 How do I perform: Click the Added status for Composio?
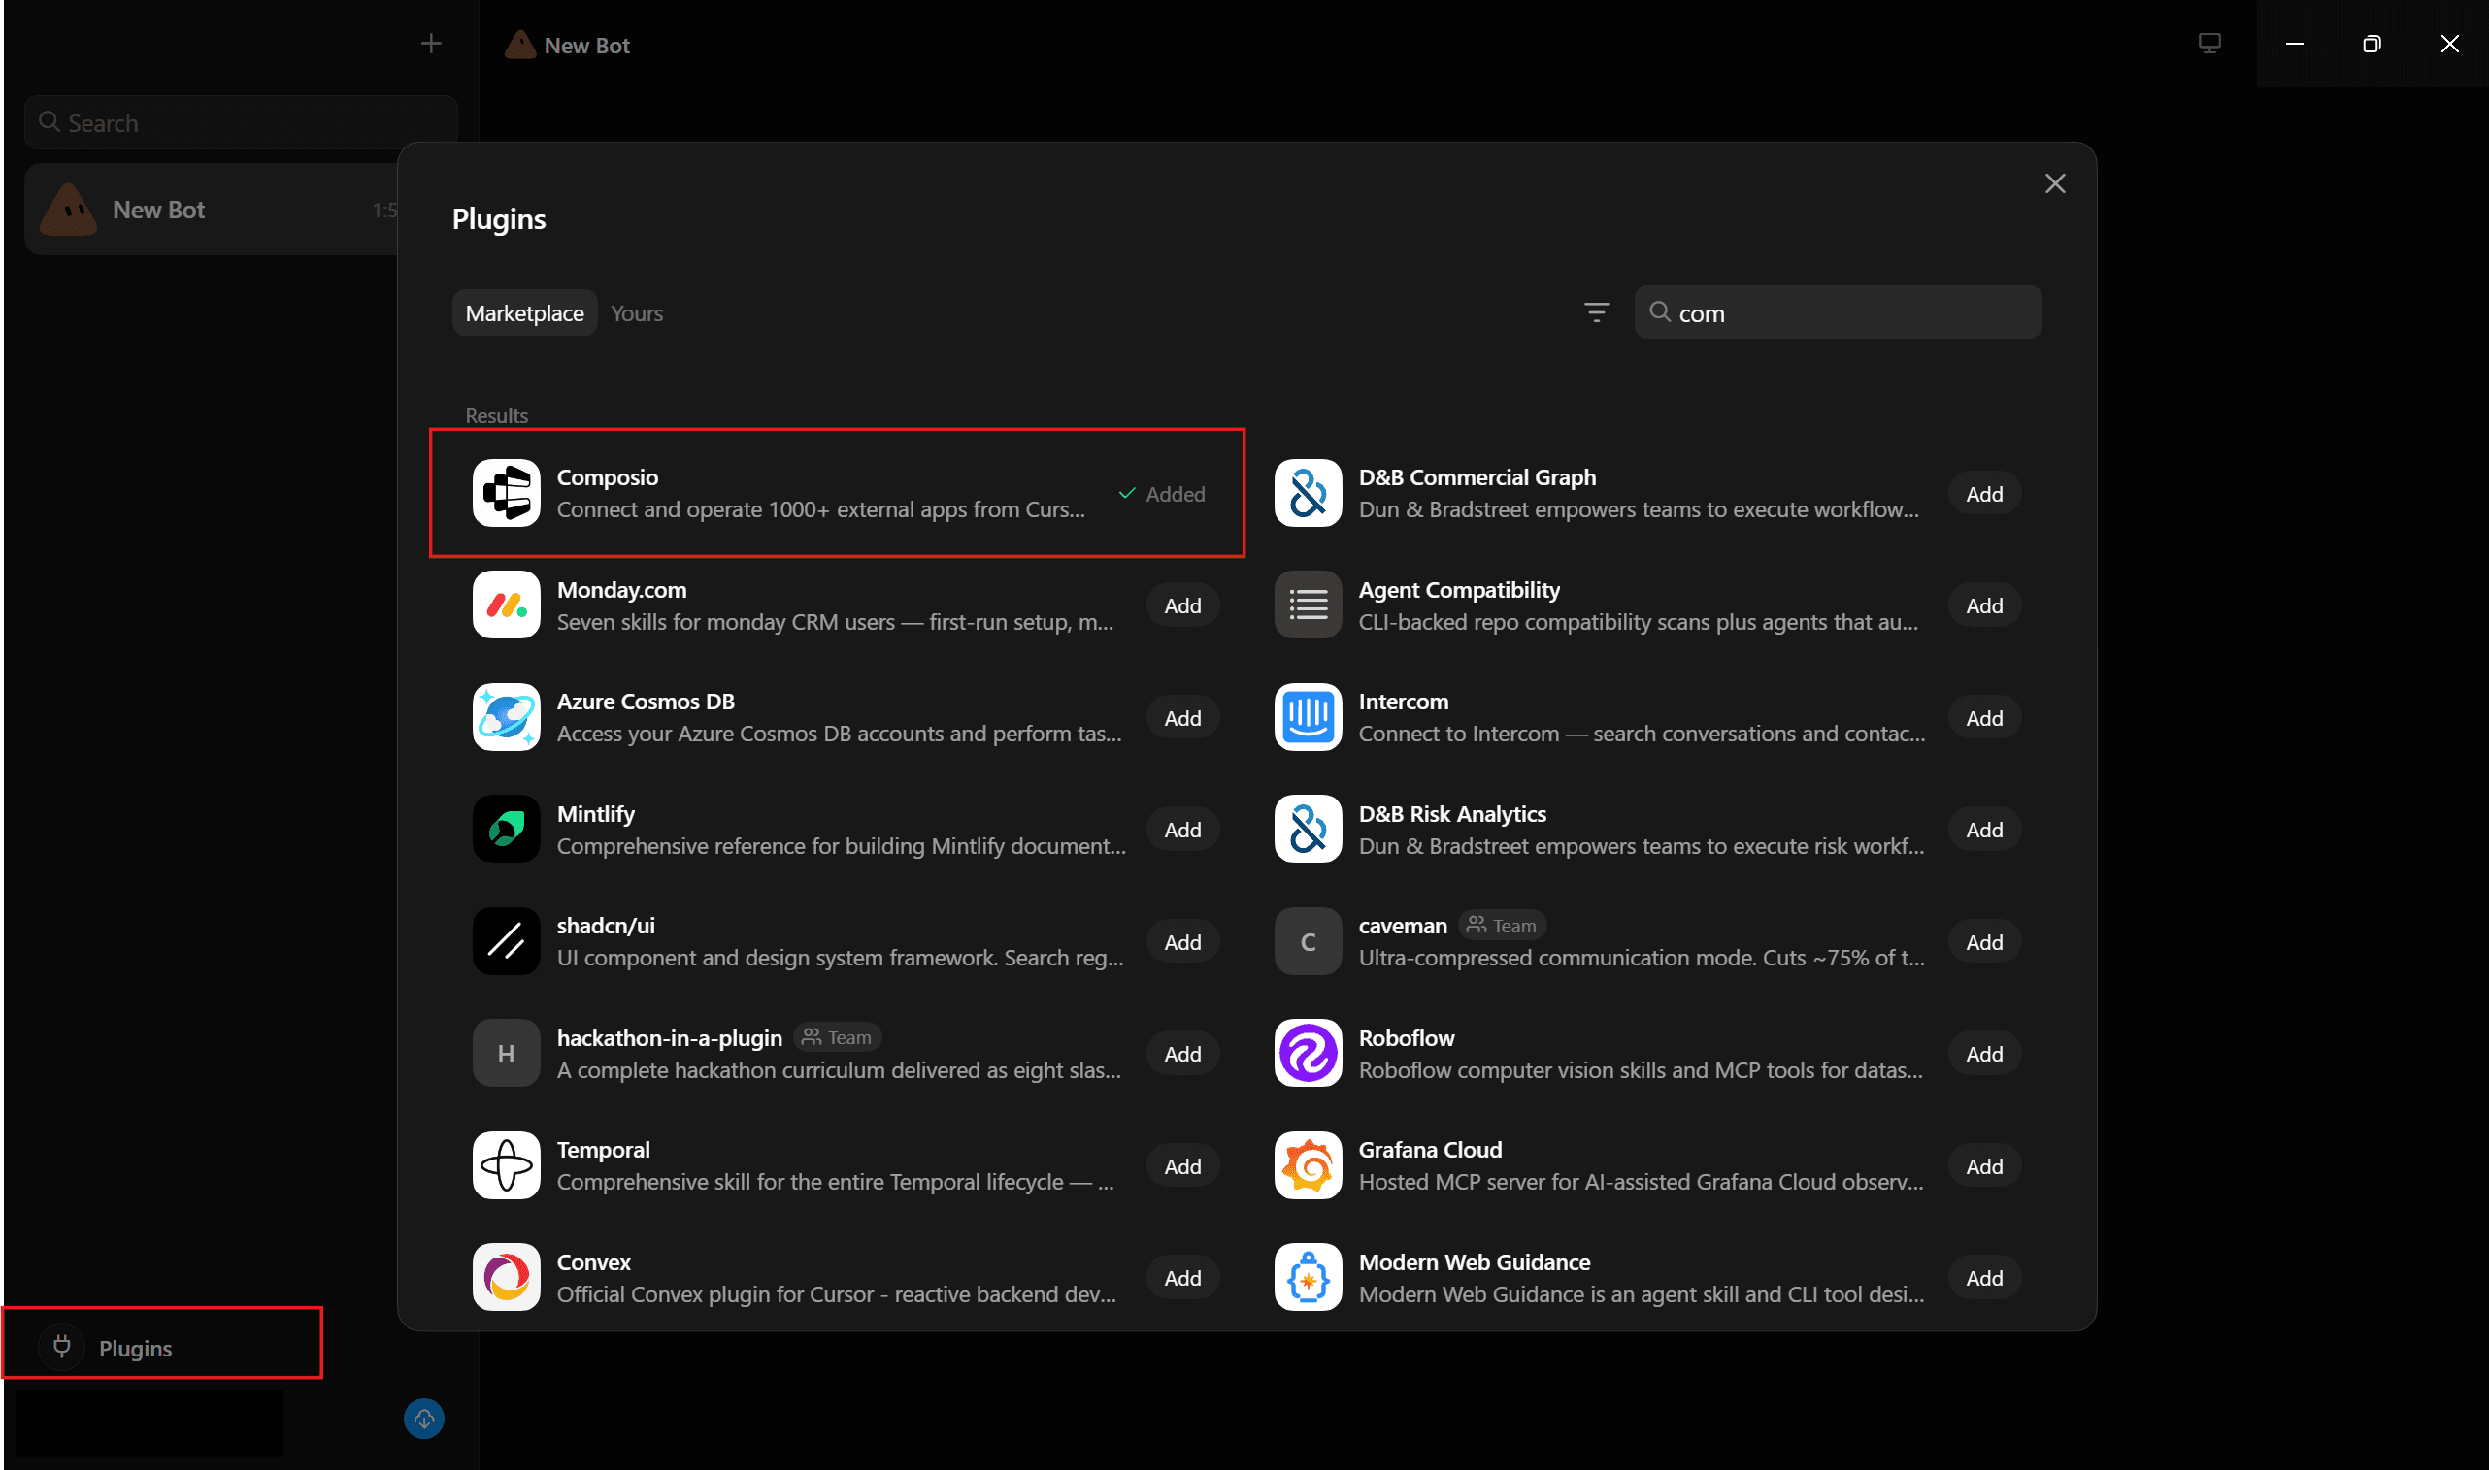tap(1161, 493)
